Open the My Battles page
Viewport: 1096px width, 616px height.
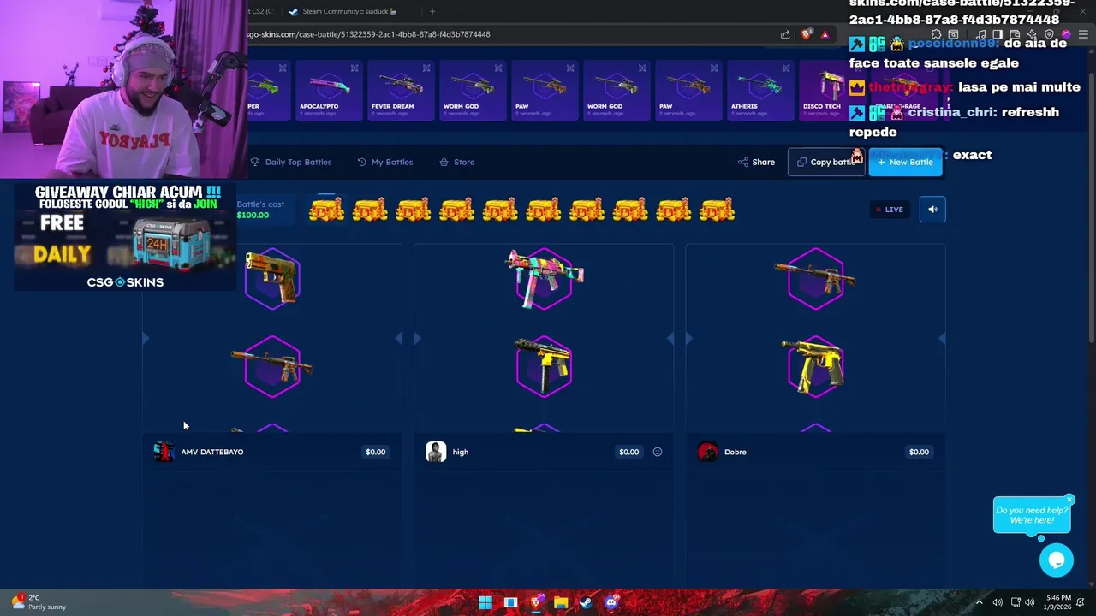tap(385, 162)
